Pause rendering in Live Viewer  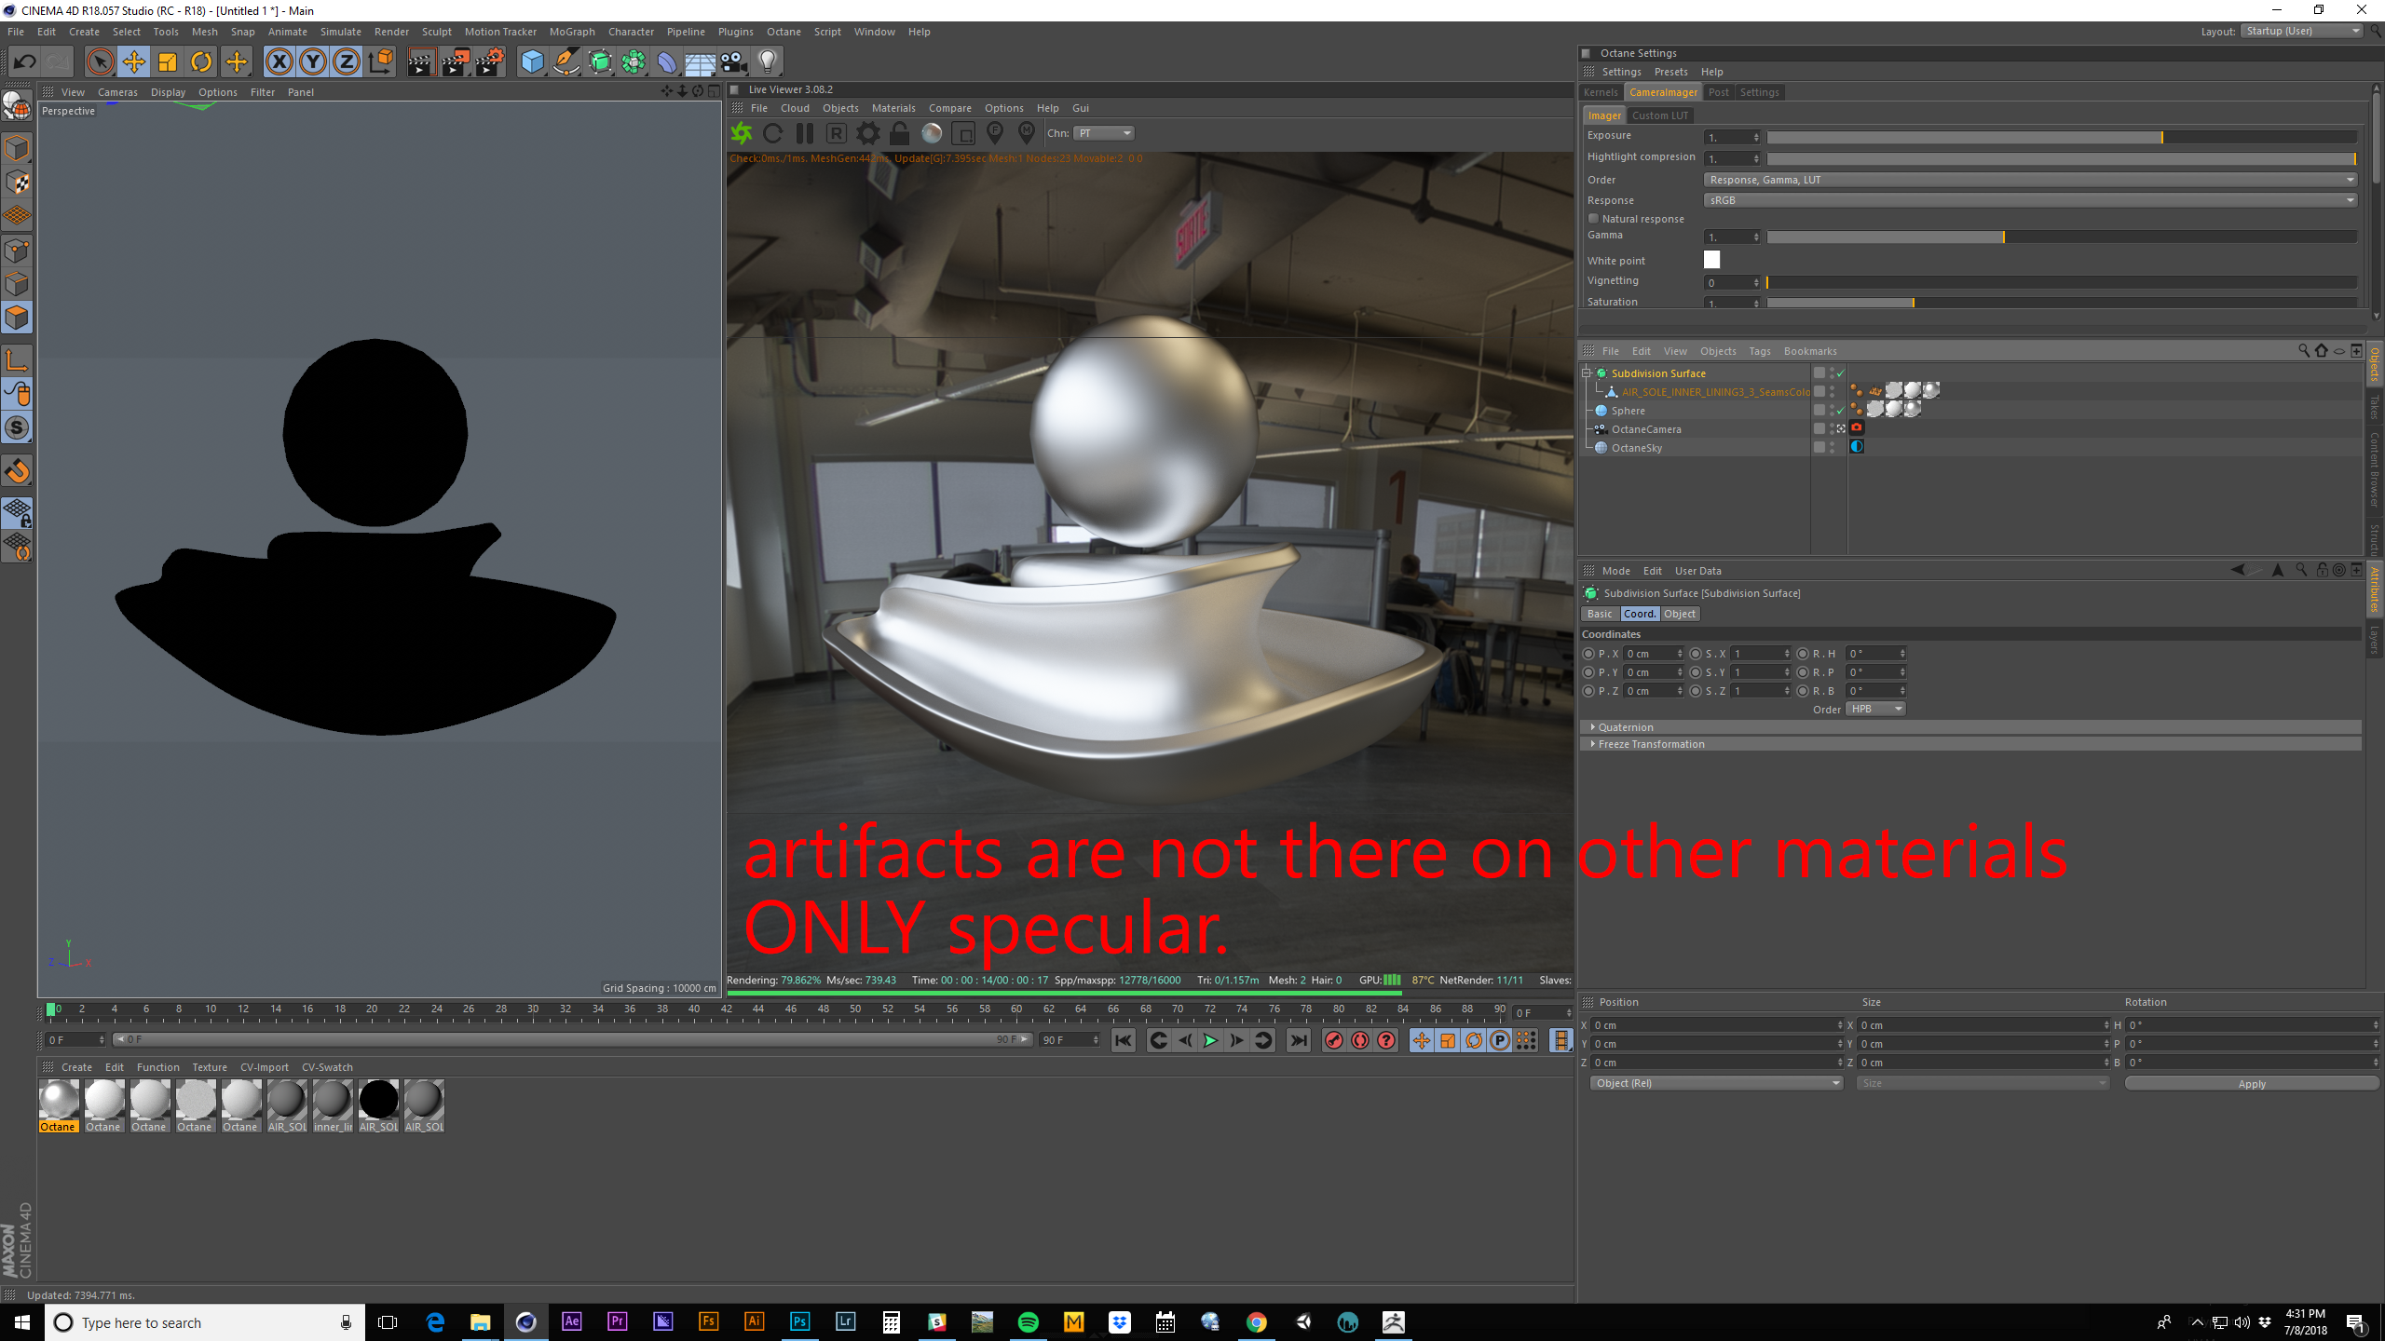click(x=805, y=133)
